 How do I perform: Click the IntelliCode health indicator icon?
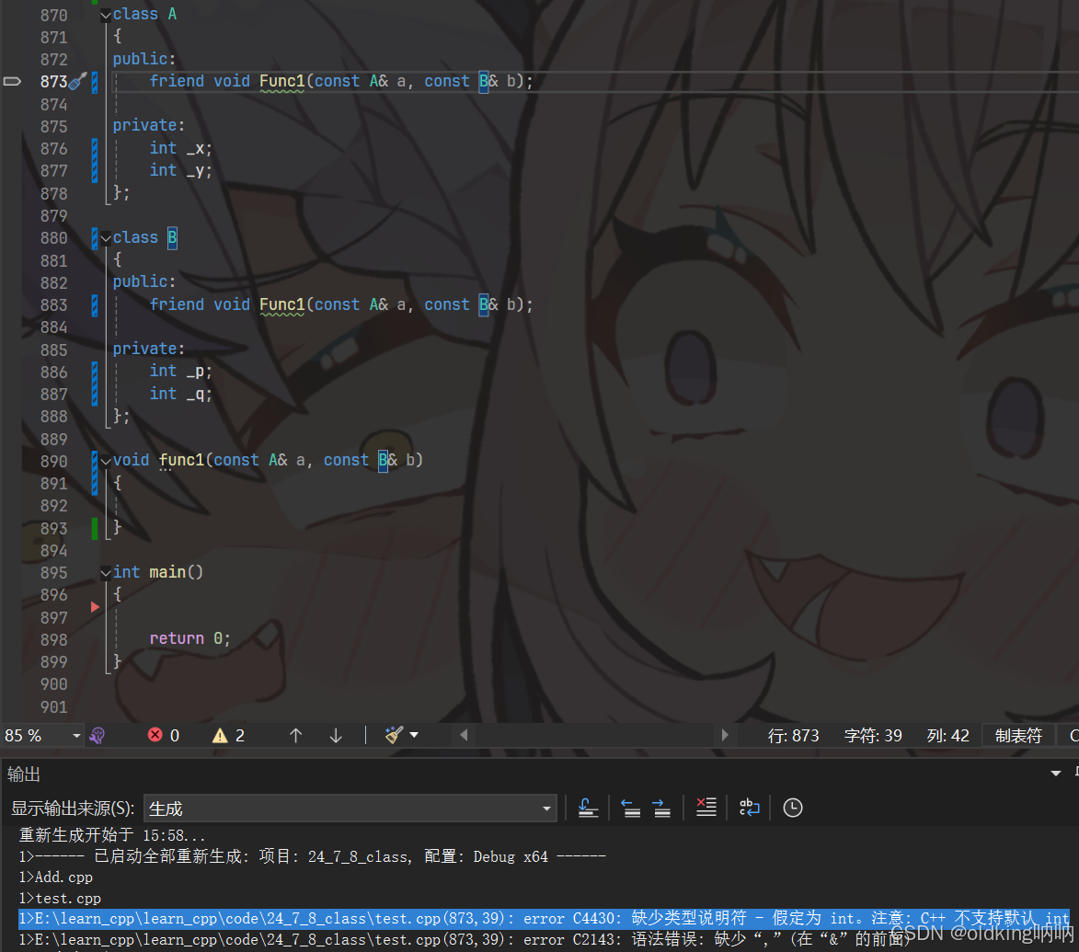tap(97, 735)
